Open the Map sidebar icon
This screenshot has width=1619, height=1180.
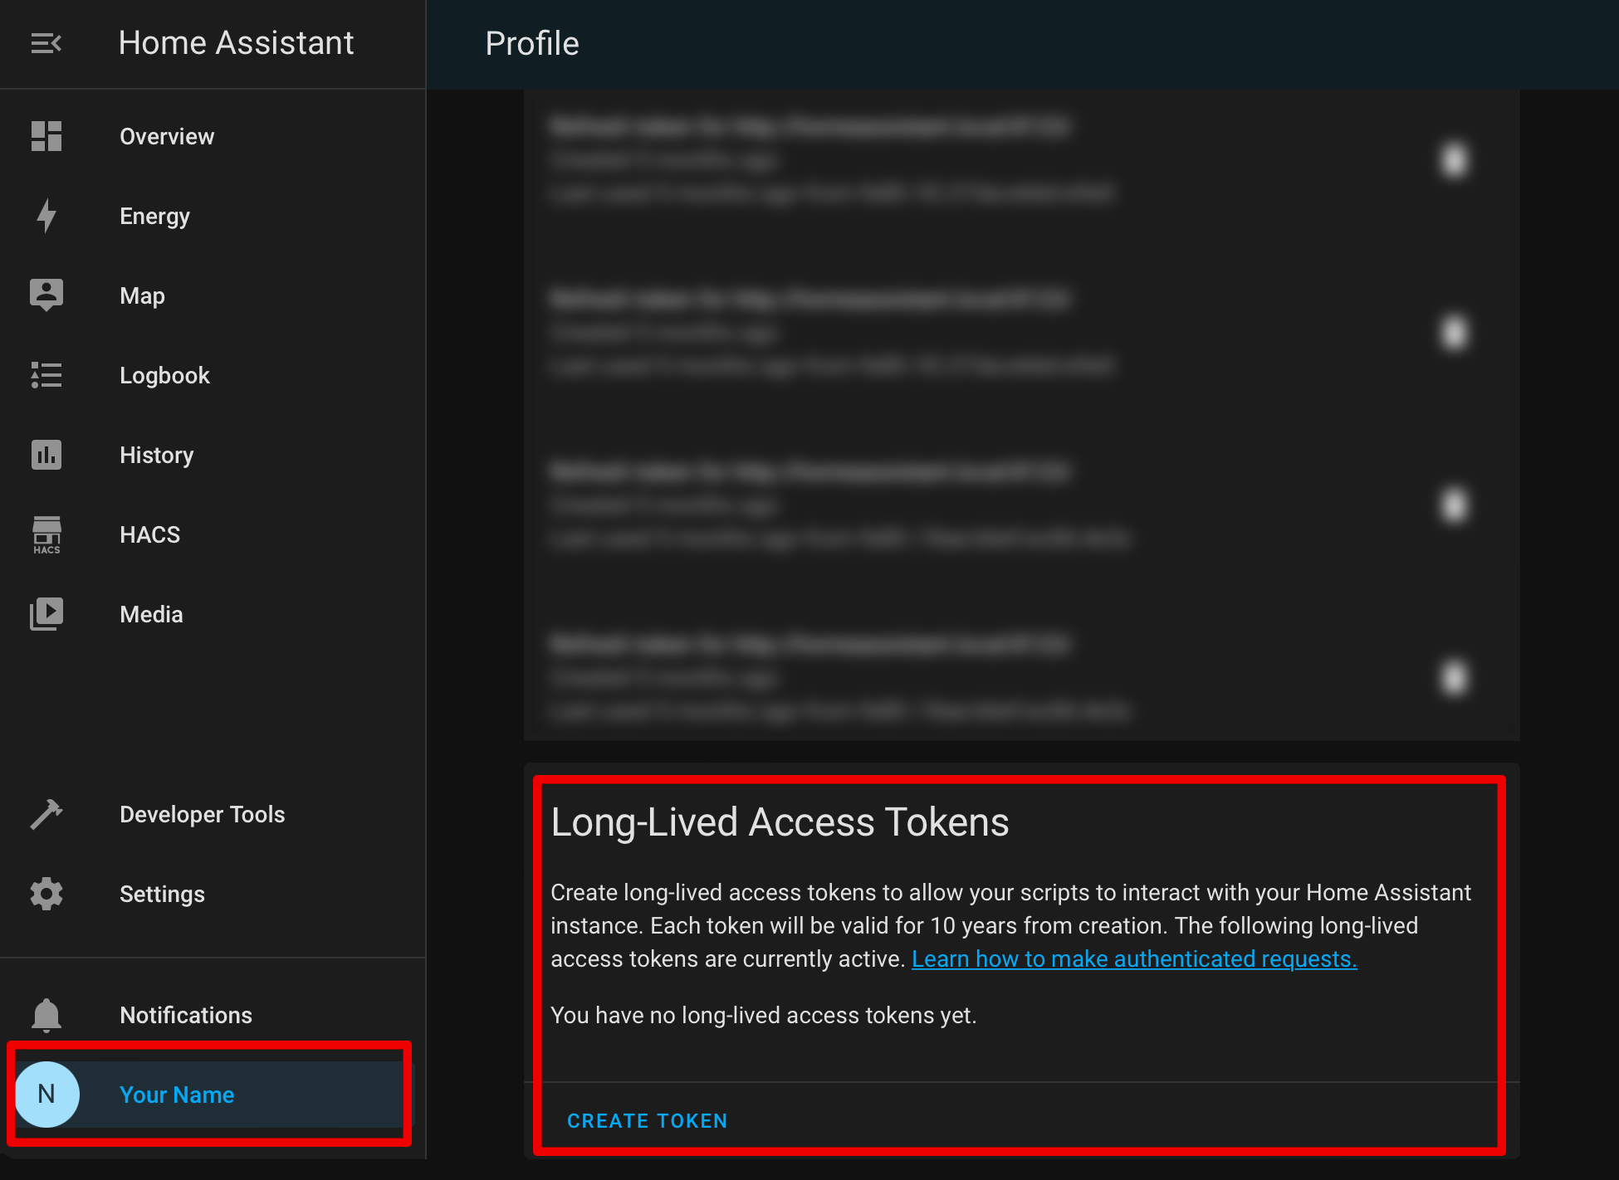(46, 295)
